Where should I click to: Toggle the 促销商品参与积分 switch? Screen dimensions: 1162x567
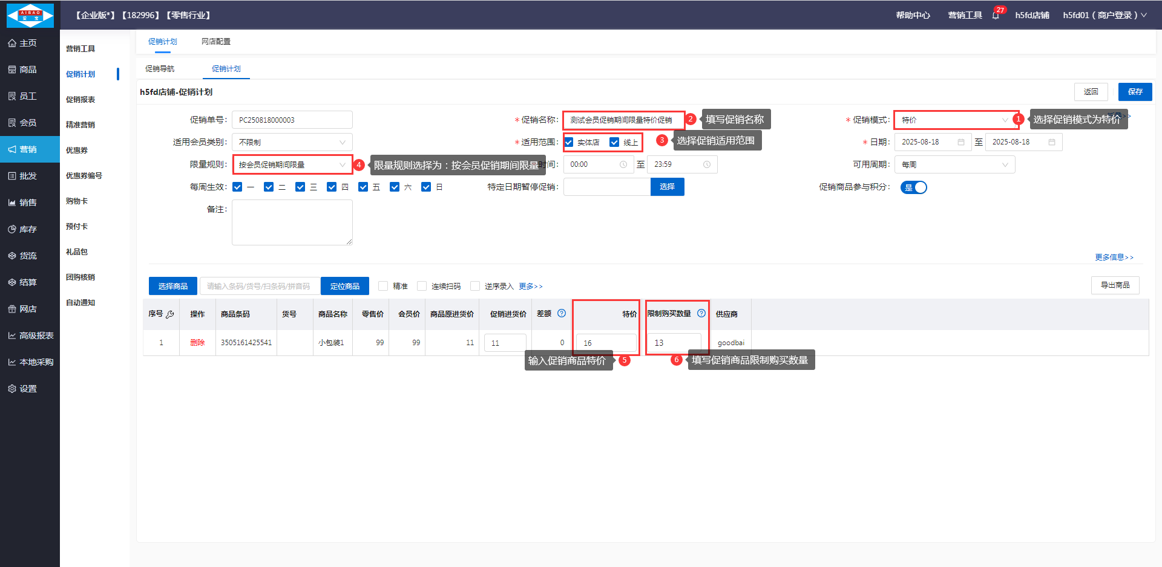[x=914, y=187]
